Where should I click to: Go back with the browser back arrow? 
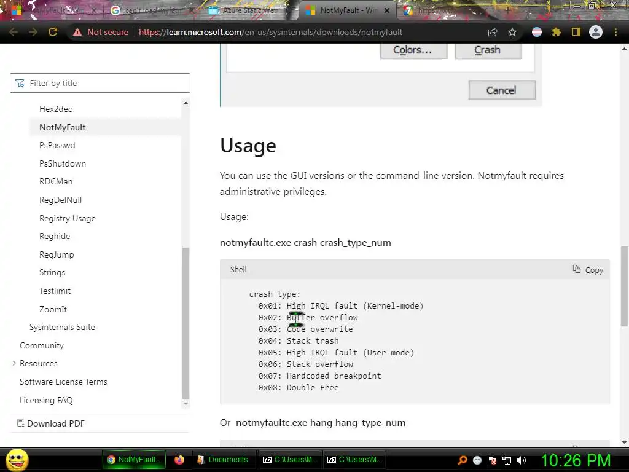(14, 32)
